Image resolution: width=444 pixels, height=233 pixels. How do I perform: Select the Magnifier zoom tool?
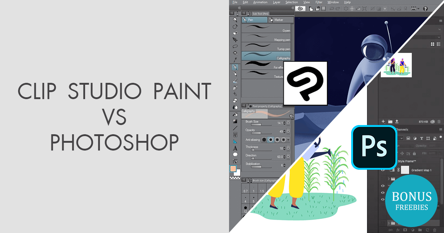pos(235,20)
